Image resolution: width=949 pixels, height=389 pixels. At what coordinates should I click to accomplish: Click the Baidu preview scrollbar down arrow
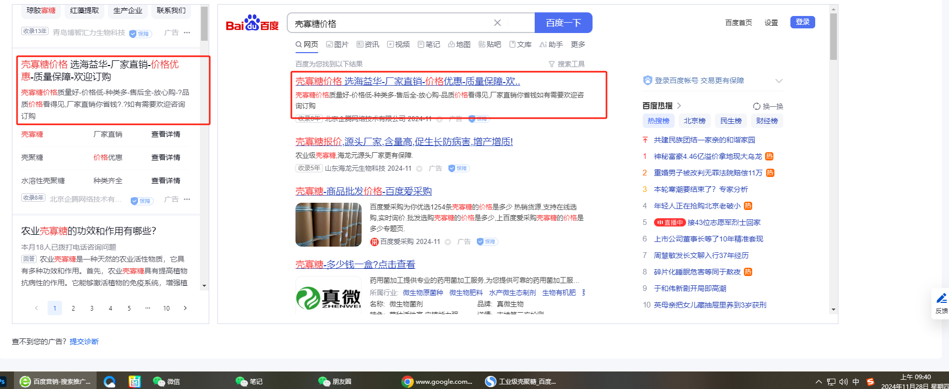(x=833, y=310)
